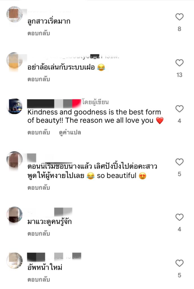
Task: View translation of the English comment
Action: [70, 132]
